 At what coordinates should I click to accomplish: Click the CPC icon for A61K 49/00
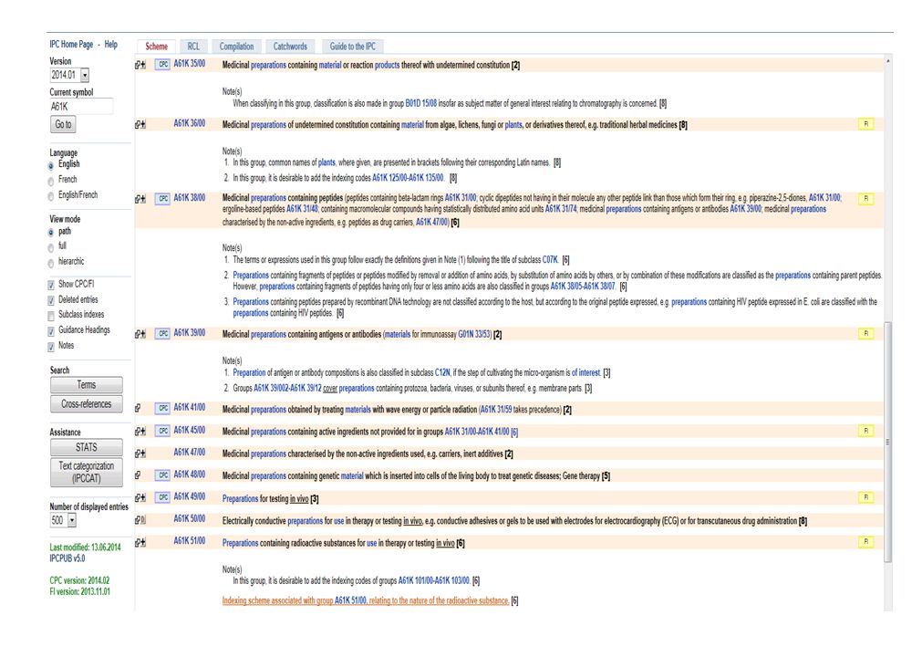point(163,497)
